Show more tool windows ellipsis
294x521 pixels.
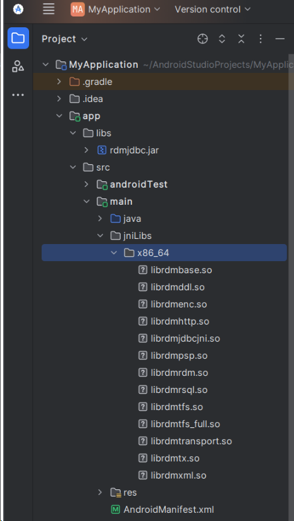[x=18, y=95]
